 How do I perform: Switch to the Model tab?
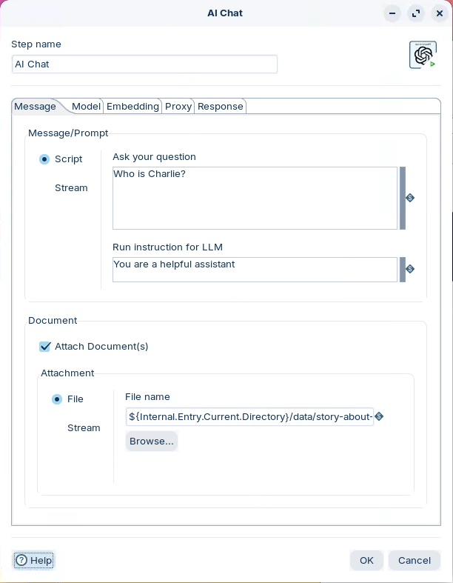coord(86,107)
